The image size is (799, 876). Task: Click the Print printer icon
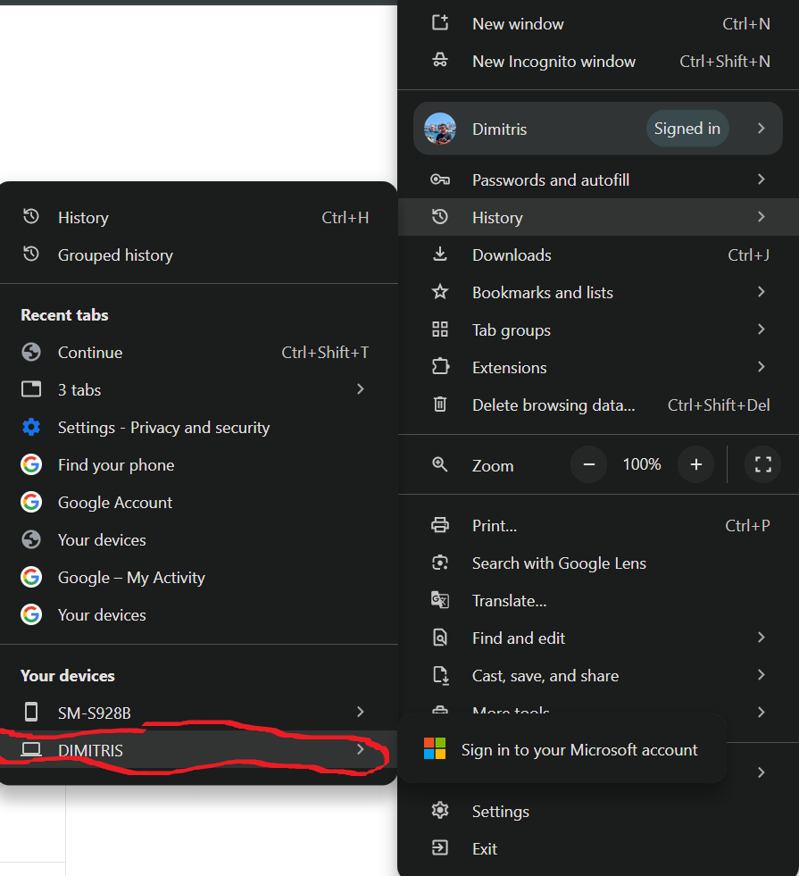(x=440, y=525)
